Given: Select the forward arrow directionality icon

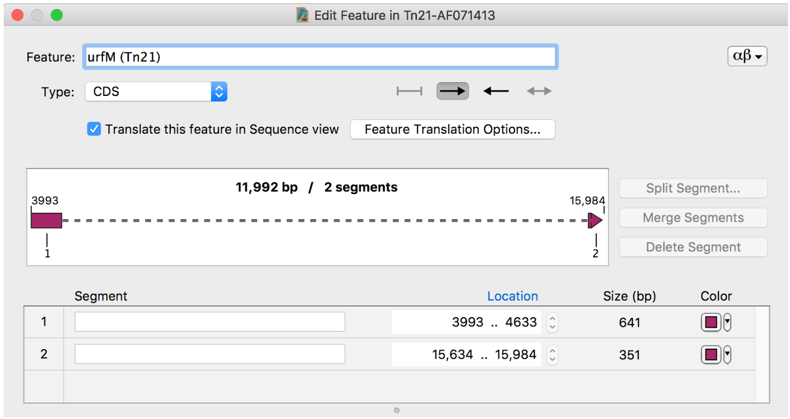Looking at the screenshot, I should tap(453, 92).
